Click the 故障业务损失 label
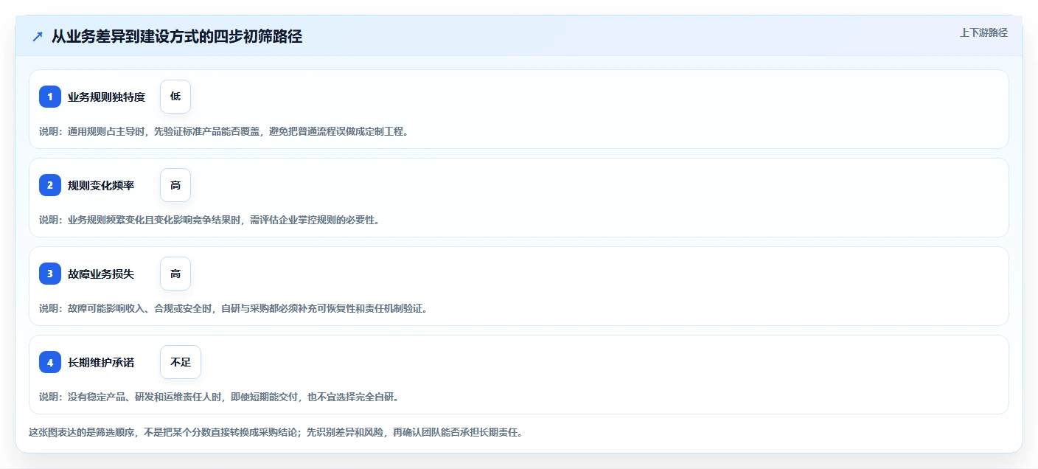 [x=101, y=274]
